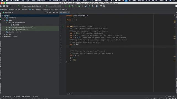Viewport: 177px width, 99px height.
Task: Click the Debug bug icon
Action: click(x=69, y=6)
